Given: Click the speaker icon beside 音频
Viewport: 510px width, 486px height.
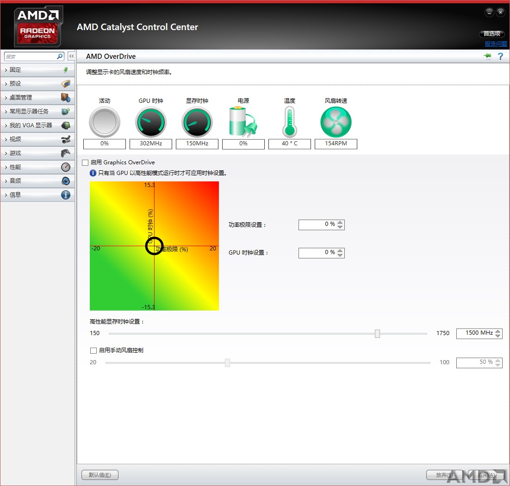Looking at the screenshot, I should 66,181.
